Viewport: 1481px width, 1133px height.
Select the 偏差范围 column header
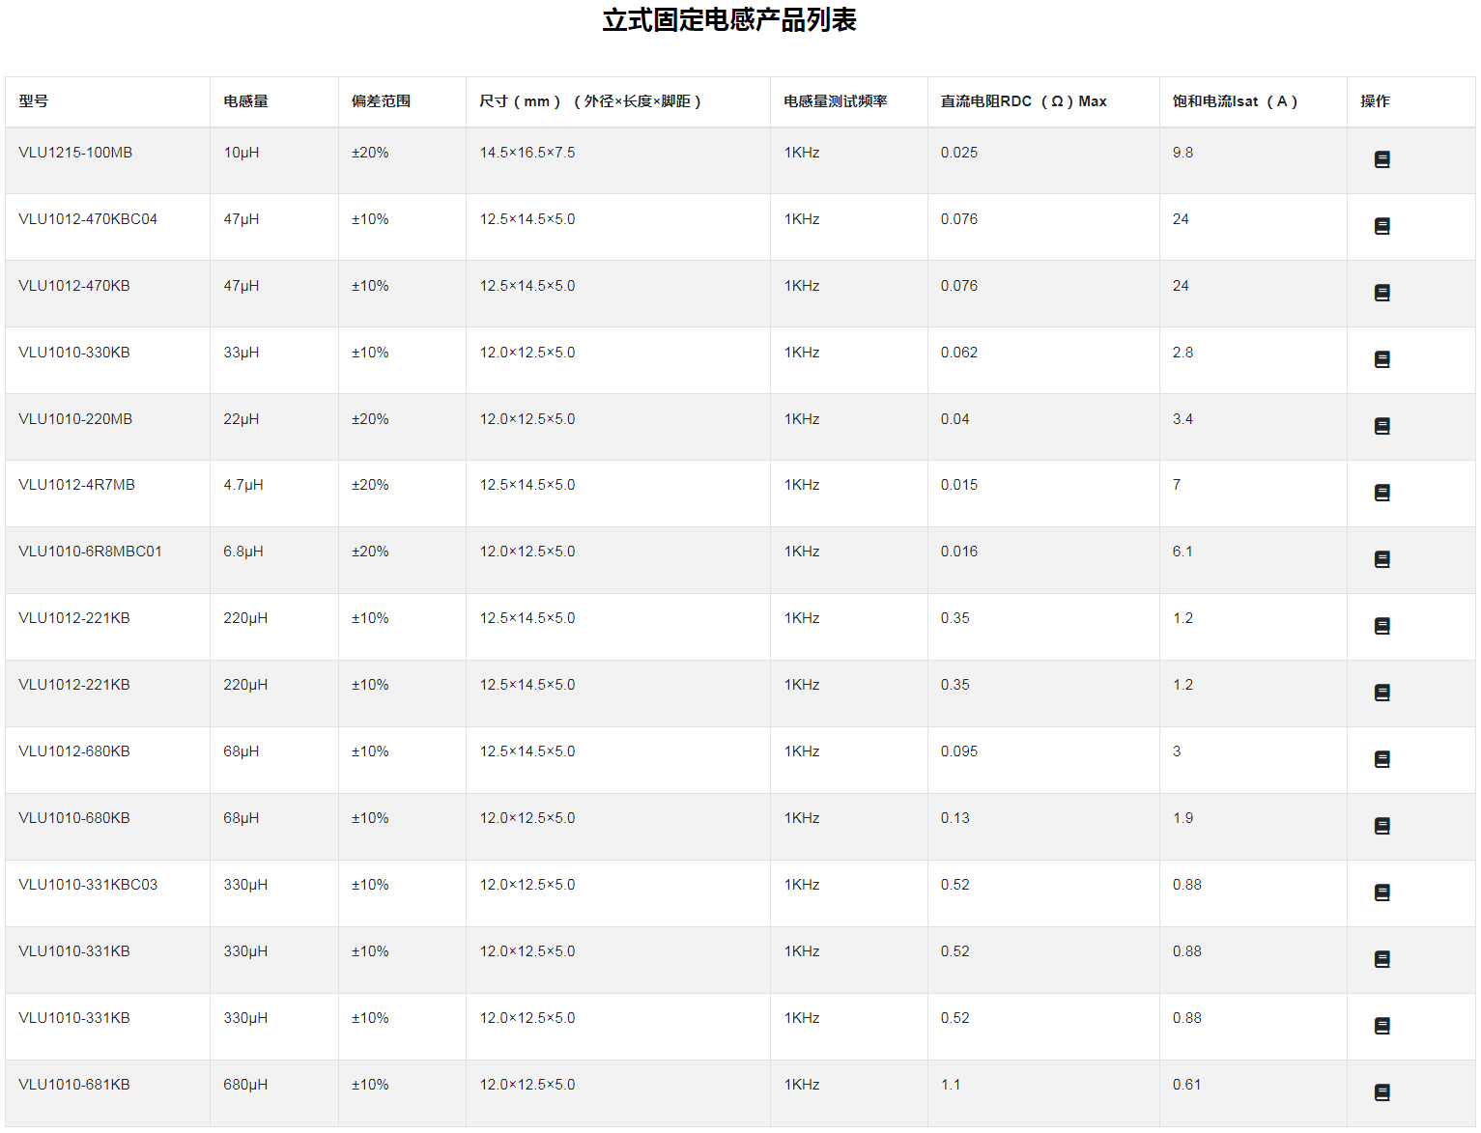click(381, 101)
